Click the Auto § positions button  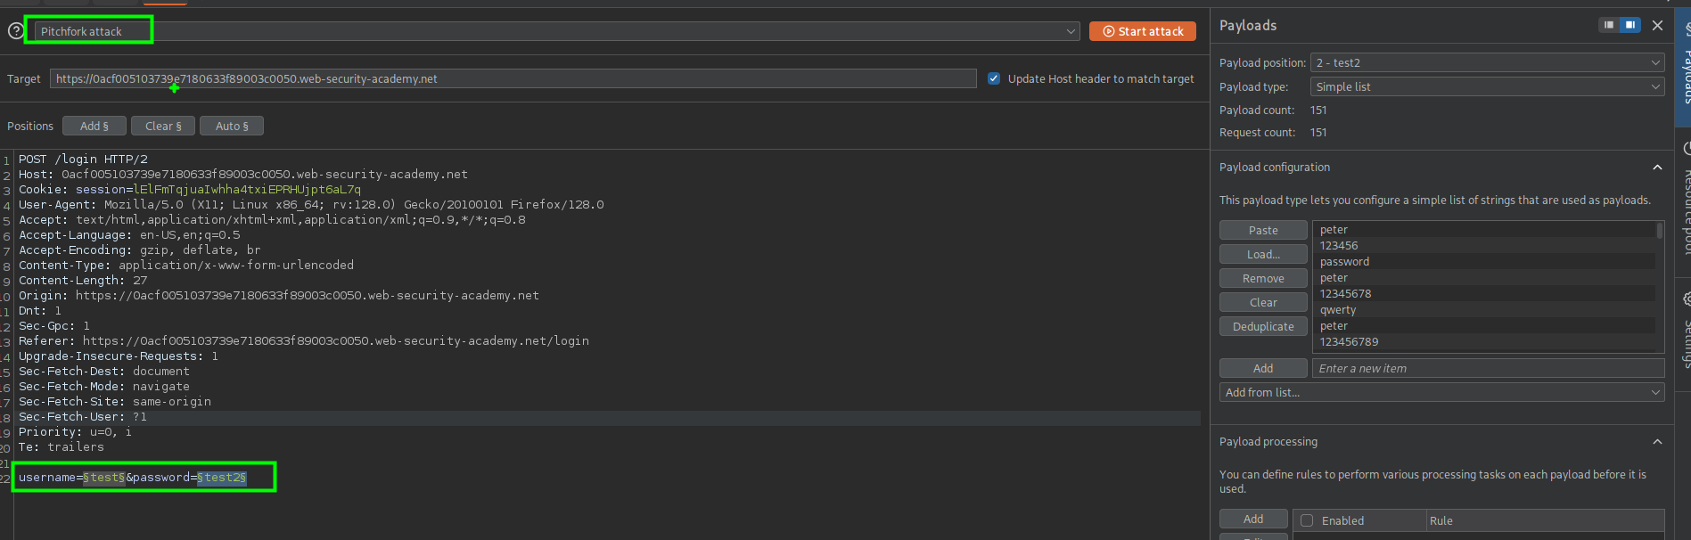(232, 126)
